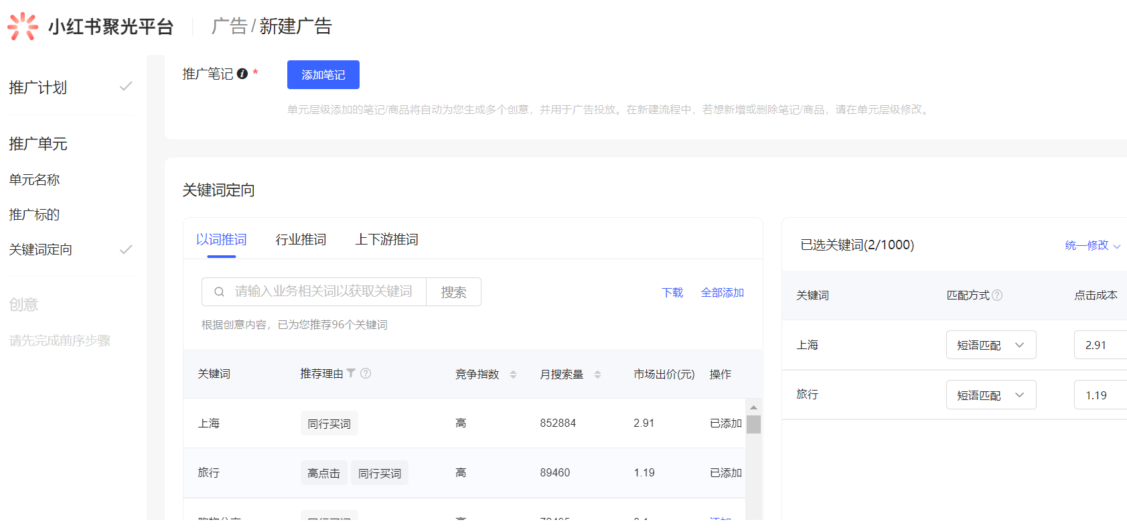Viewport: 1127px width, 532px height.
Task: Click the 广告 breadcrumb link
Action: [x=229, y=26]
